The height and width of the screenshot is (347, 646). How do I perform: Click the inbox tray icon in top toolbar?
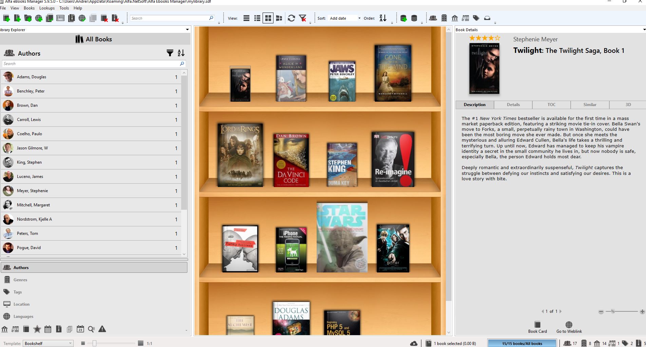(487, 18)
